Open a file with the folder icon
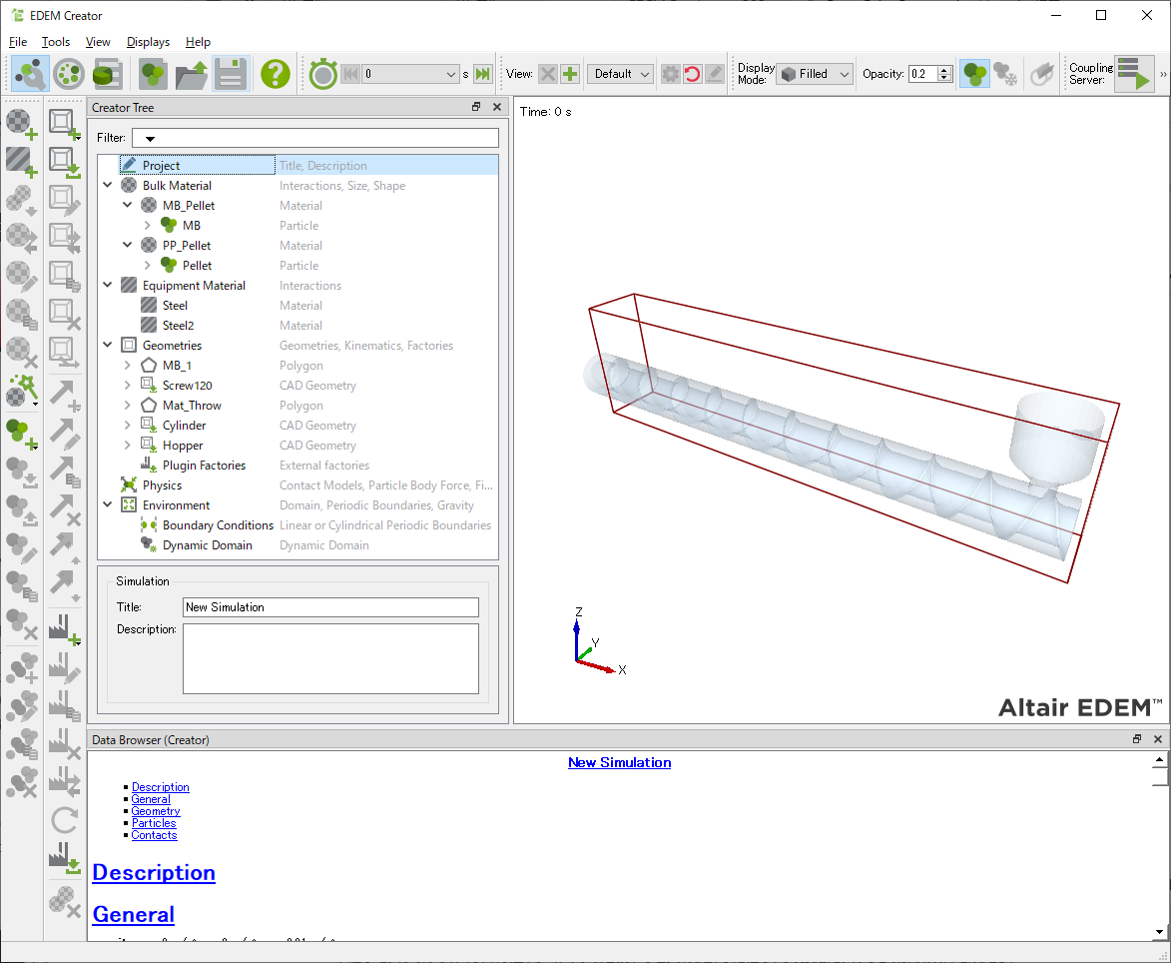This screenshot has width=1171, height=963. (192, 74)
